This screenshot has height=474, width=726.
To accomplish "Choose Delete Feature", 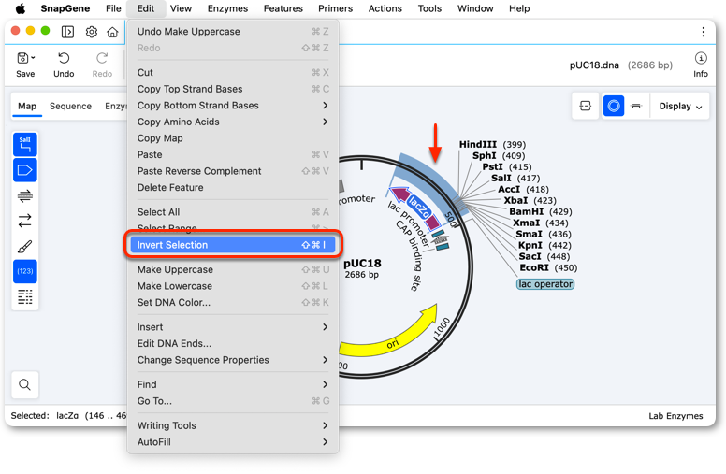I will 233,188.
